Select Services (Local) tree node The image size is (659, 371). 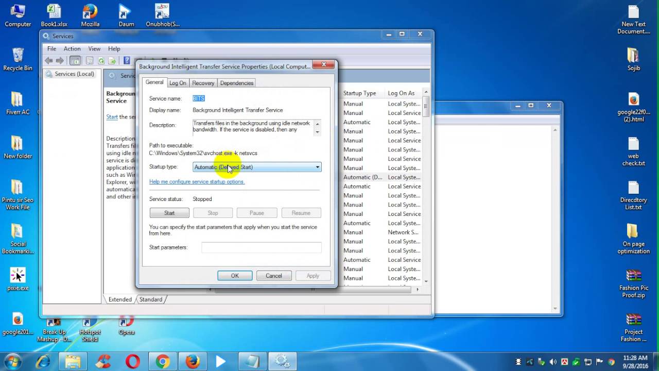tap(70, 74)
